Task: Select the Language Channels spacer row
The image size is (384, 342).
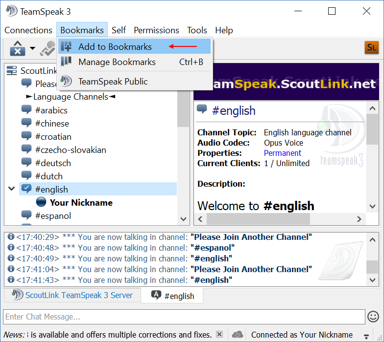Action: 71,97
